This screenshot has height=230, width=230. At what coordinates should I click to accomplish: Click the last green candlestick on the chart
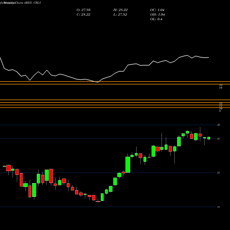[x=209, y=138]
